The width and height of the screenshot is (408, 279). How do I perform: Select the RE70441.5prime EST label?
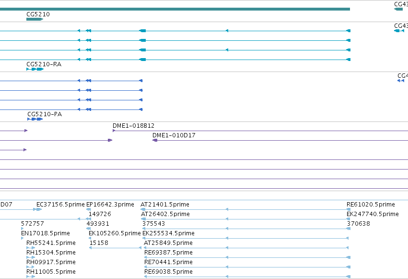pos(168,262)
